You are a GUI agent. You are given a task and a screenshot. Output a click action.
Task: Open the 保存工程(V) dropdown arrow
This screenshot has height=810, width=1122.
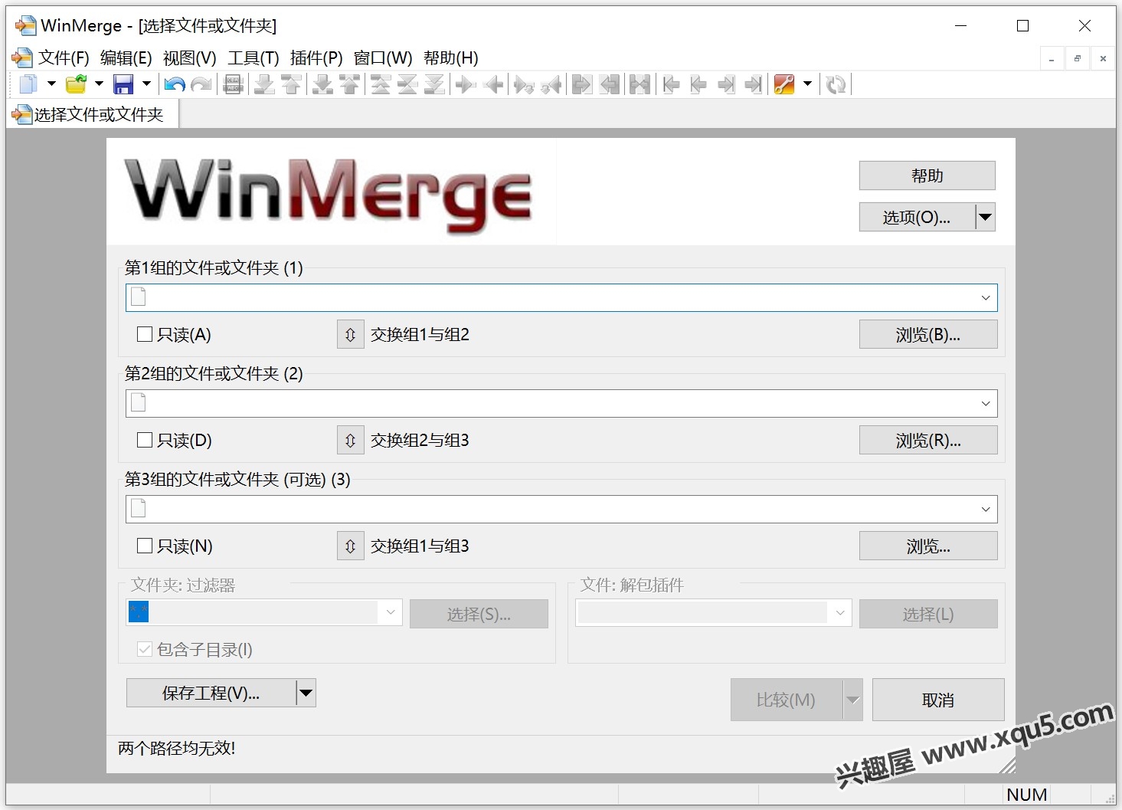tap(306, 693)
